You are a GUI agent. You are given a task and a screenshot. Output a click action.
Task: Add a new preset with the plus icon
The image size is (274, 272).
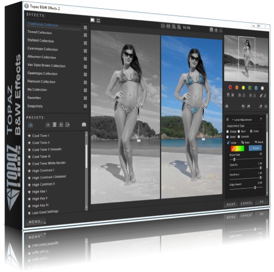coord(48,124)
